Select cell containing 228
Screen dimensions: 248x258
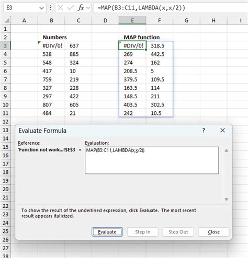[x=78, y=88]
